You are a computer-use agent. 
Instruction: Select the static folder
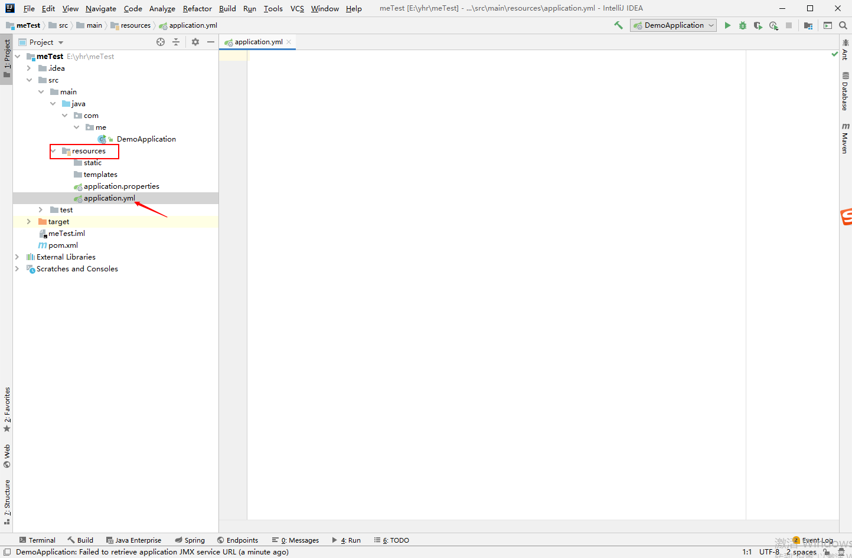[x=92, y=163]
